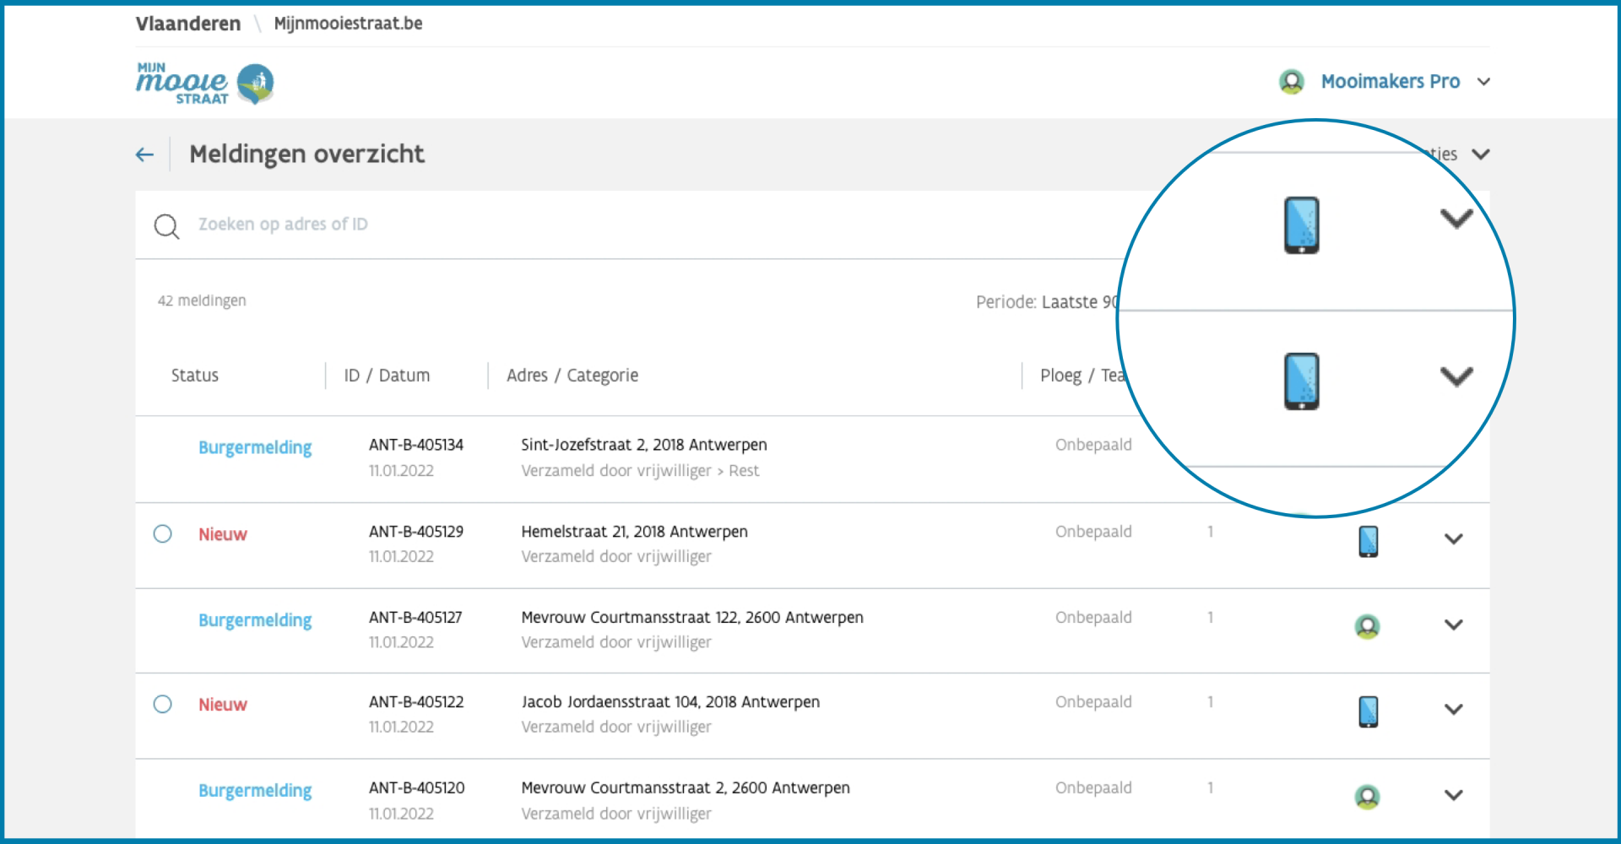Click the Burgermelding status for ANT-B-405134
This screenshot has height=844, width=1621.
click(x=255, y=448)
